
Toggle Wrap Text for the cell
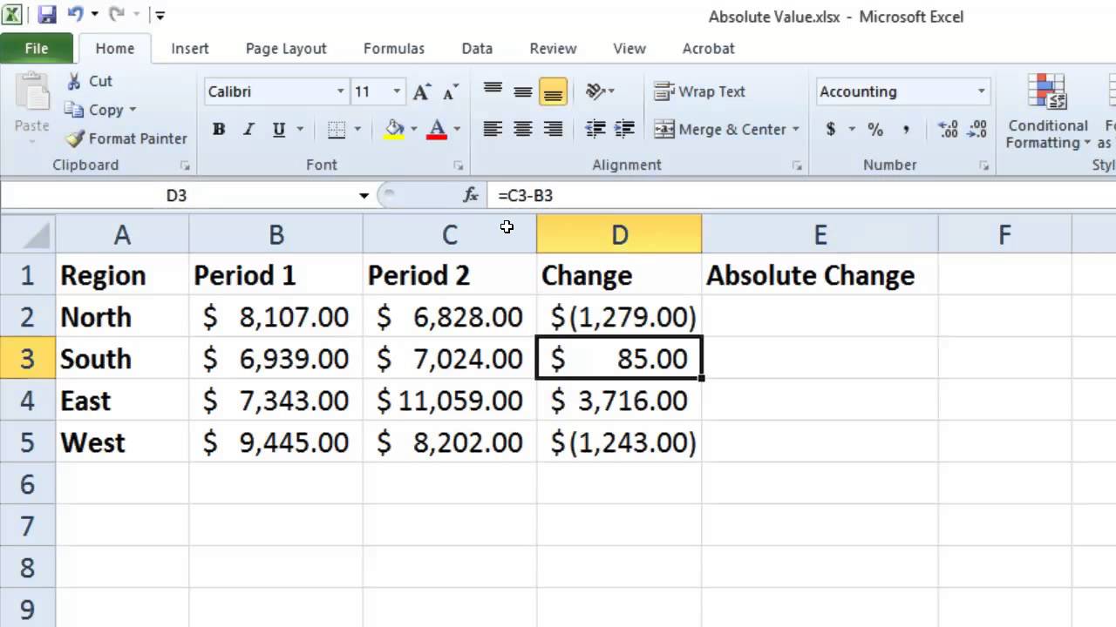click(700, 91)
